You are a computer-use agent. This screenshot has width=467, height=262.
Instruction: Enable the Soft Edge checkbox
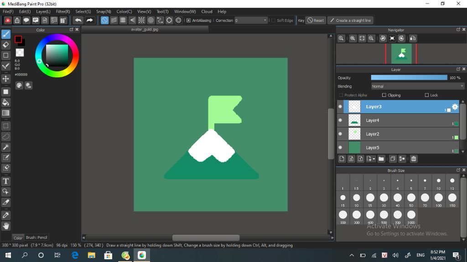[274, 20]
